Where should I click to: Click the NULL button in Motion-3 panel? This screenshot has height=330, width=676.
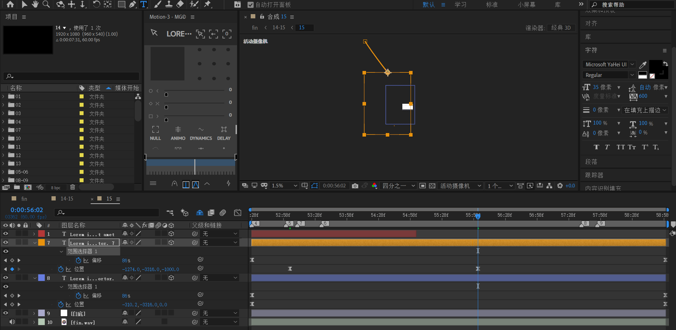pyautogui.click(x=155, y=133)
